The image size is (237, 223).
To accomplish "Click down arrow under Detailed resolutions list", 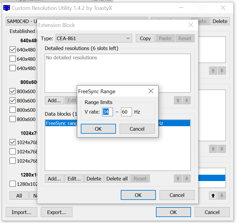I will point(187,100).
